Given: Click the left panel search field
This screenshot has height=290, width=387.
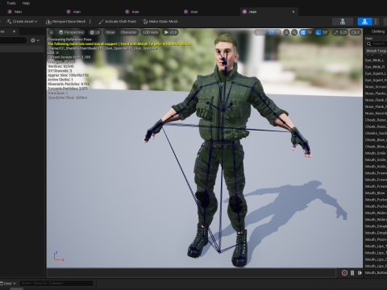Looking at the screenshot, I should point(13,40).
